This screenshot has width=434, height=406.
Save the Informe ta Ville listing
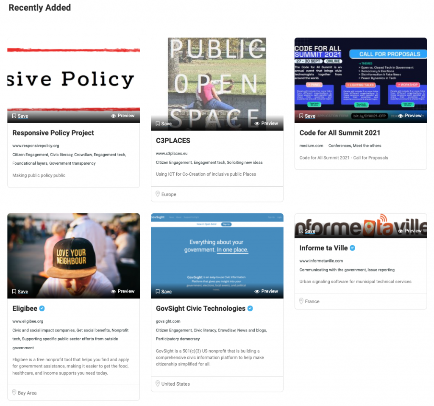tap(308, 231)
